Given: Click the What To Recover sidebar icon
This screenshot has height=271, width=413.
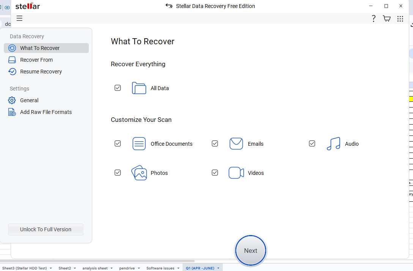Looking at the screenshot, I should [12, 48].
